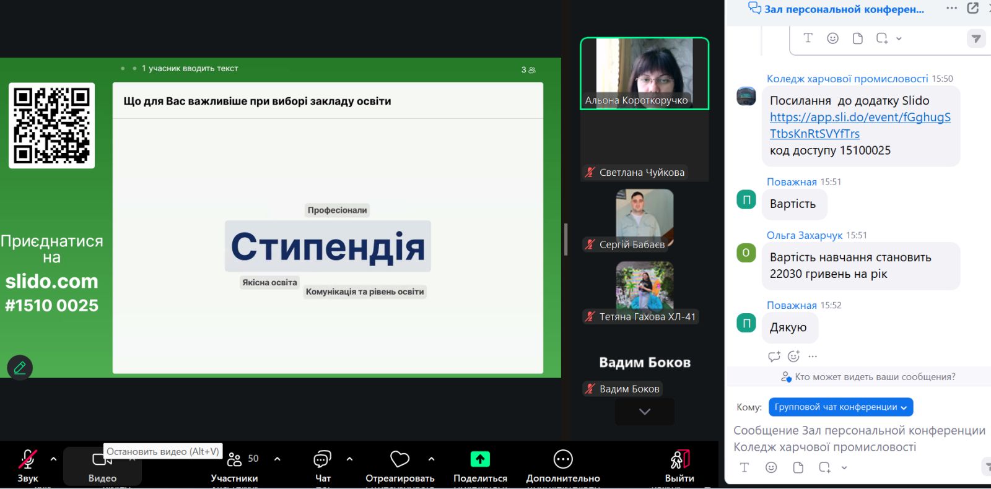Expand the arrow next to Участники
The height and width of the screenshot is (489, 991).
coord(277,459)
